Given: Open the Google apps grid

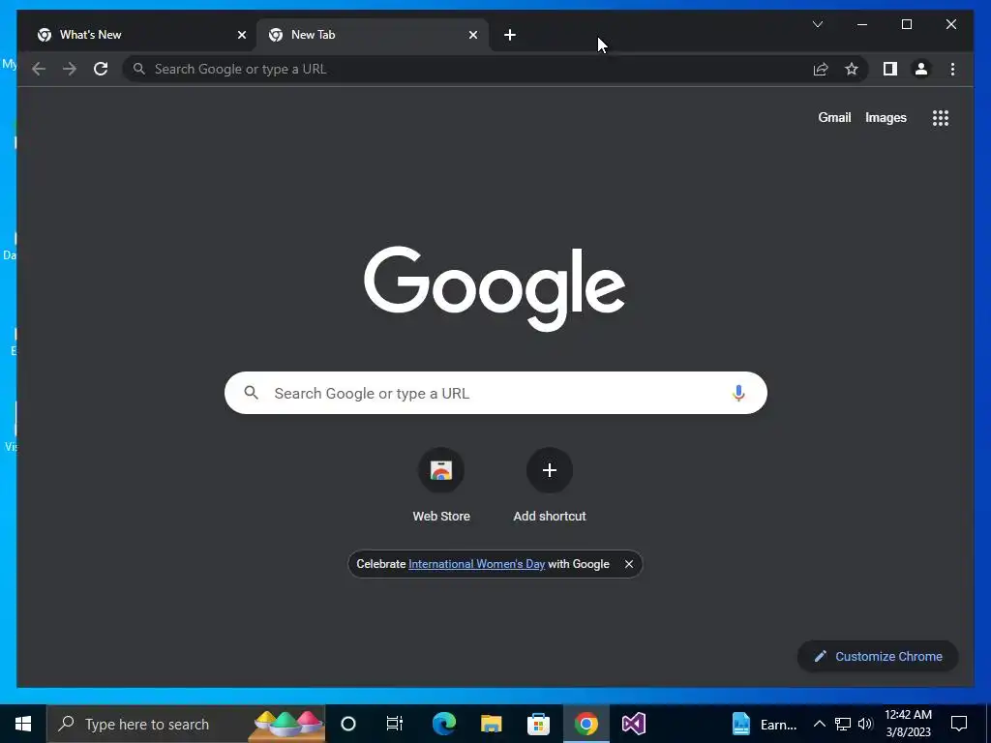Looking at the screenshot, I should (x=941, y=117).
